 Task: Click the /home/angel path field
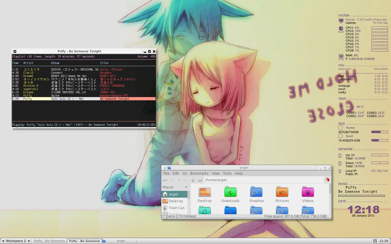point(264,180)
